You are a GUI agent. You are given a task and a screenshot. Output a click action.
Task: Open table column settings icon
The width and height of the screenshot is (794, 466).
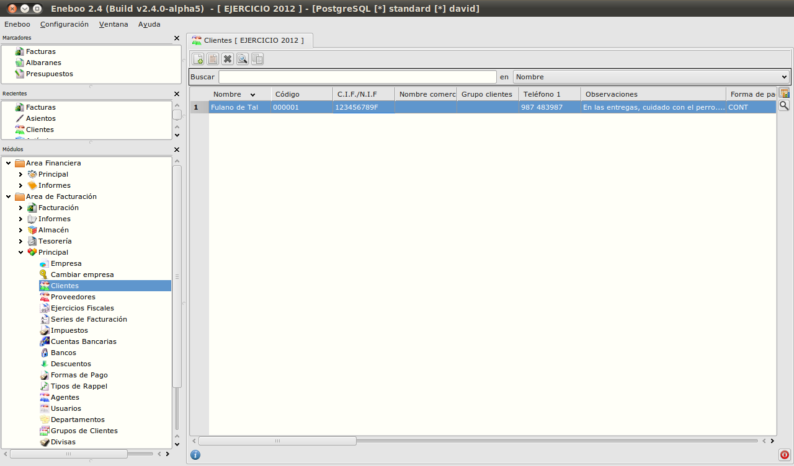(784, 94)
